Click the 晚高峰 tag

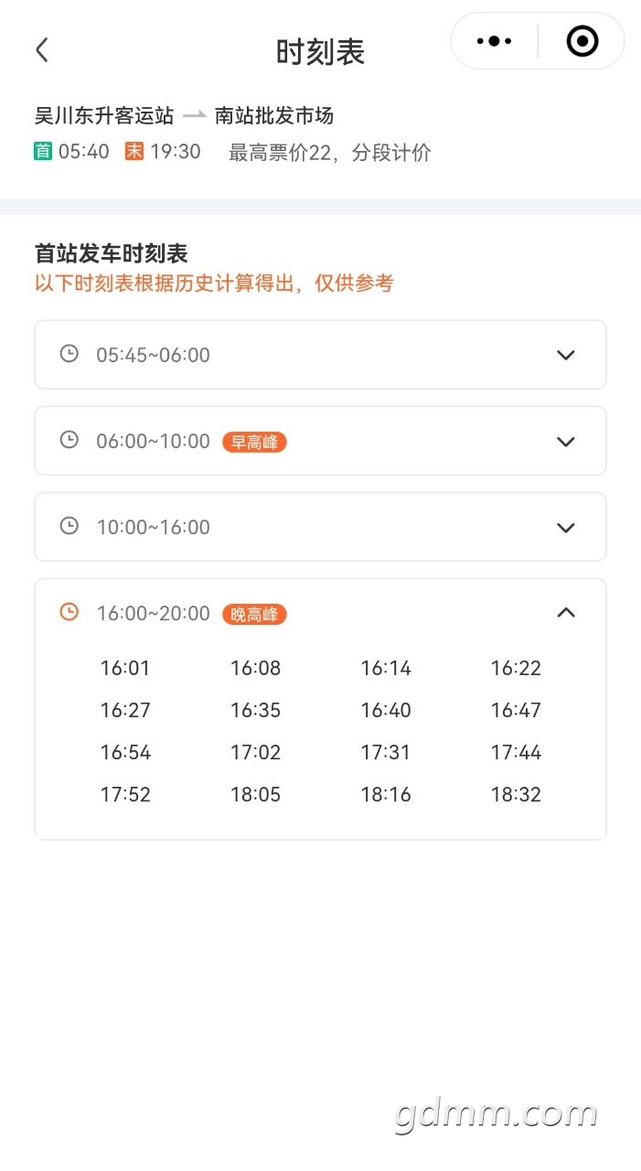254,614
